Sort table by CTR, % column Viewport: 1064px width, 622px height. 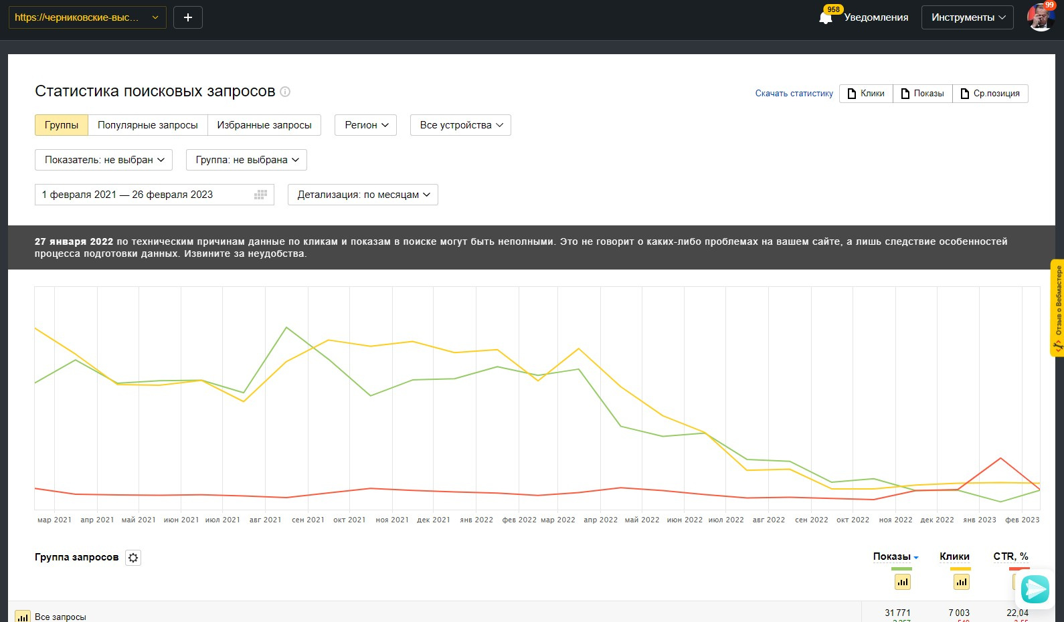1010,556
